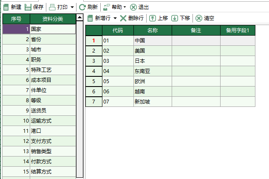269x179 pixels.
Task: Click the code cell 04
Action: click(x=118, y=71)
